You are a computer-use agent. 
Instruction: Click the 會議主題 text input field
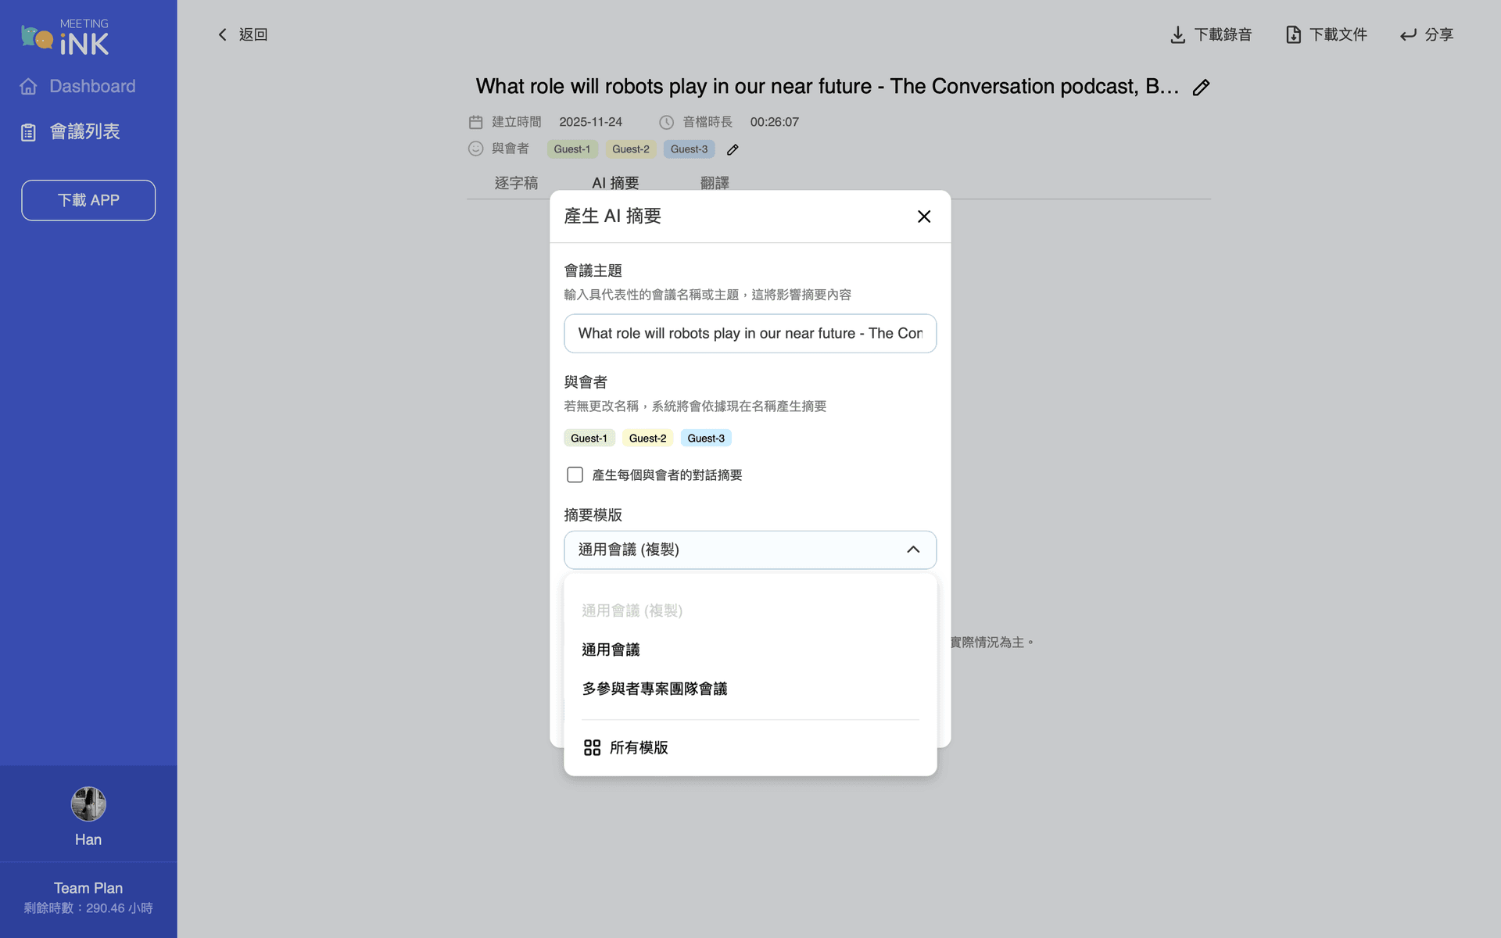(749, 334)
